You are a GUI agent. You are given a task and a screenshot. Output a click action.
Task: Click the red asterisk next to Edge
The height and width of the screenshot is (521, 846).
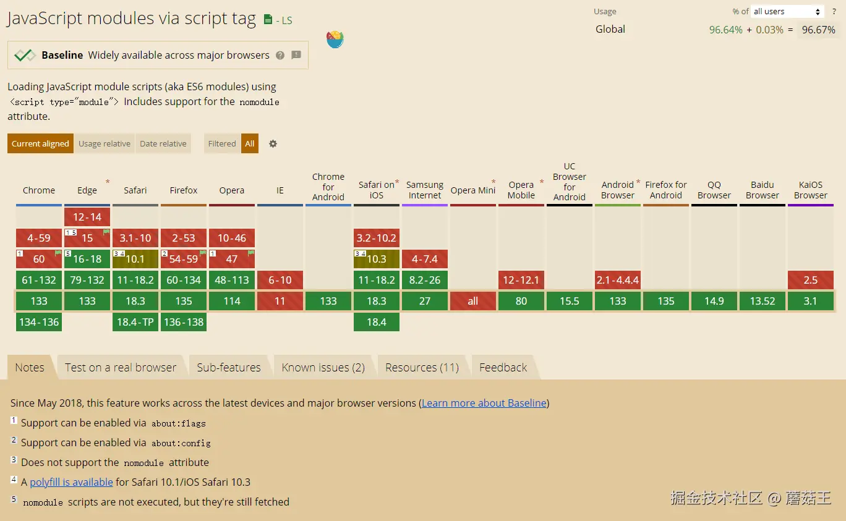[108, 182]
